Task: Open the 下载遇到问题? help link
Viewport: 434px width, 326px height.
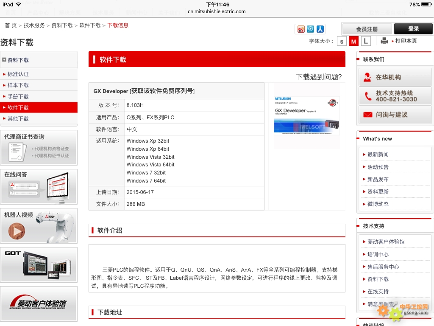Action: [319, 77]
